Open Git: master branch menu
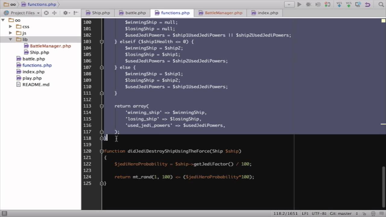 343,213
